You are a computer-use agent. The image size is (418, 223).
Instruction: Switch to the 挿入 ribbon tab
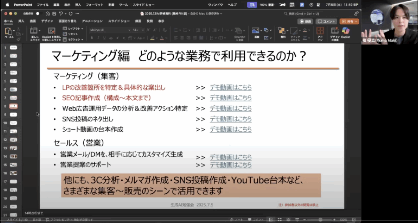tap(21, 21)
